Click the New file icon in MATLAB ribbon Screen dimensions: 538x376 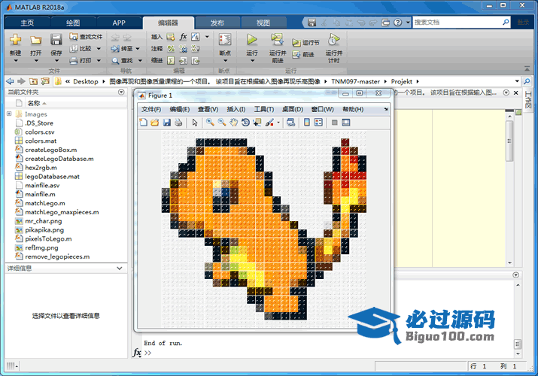(15, 39)
